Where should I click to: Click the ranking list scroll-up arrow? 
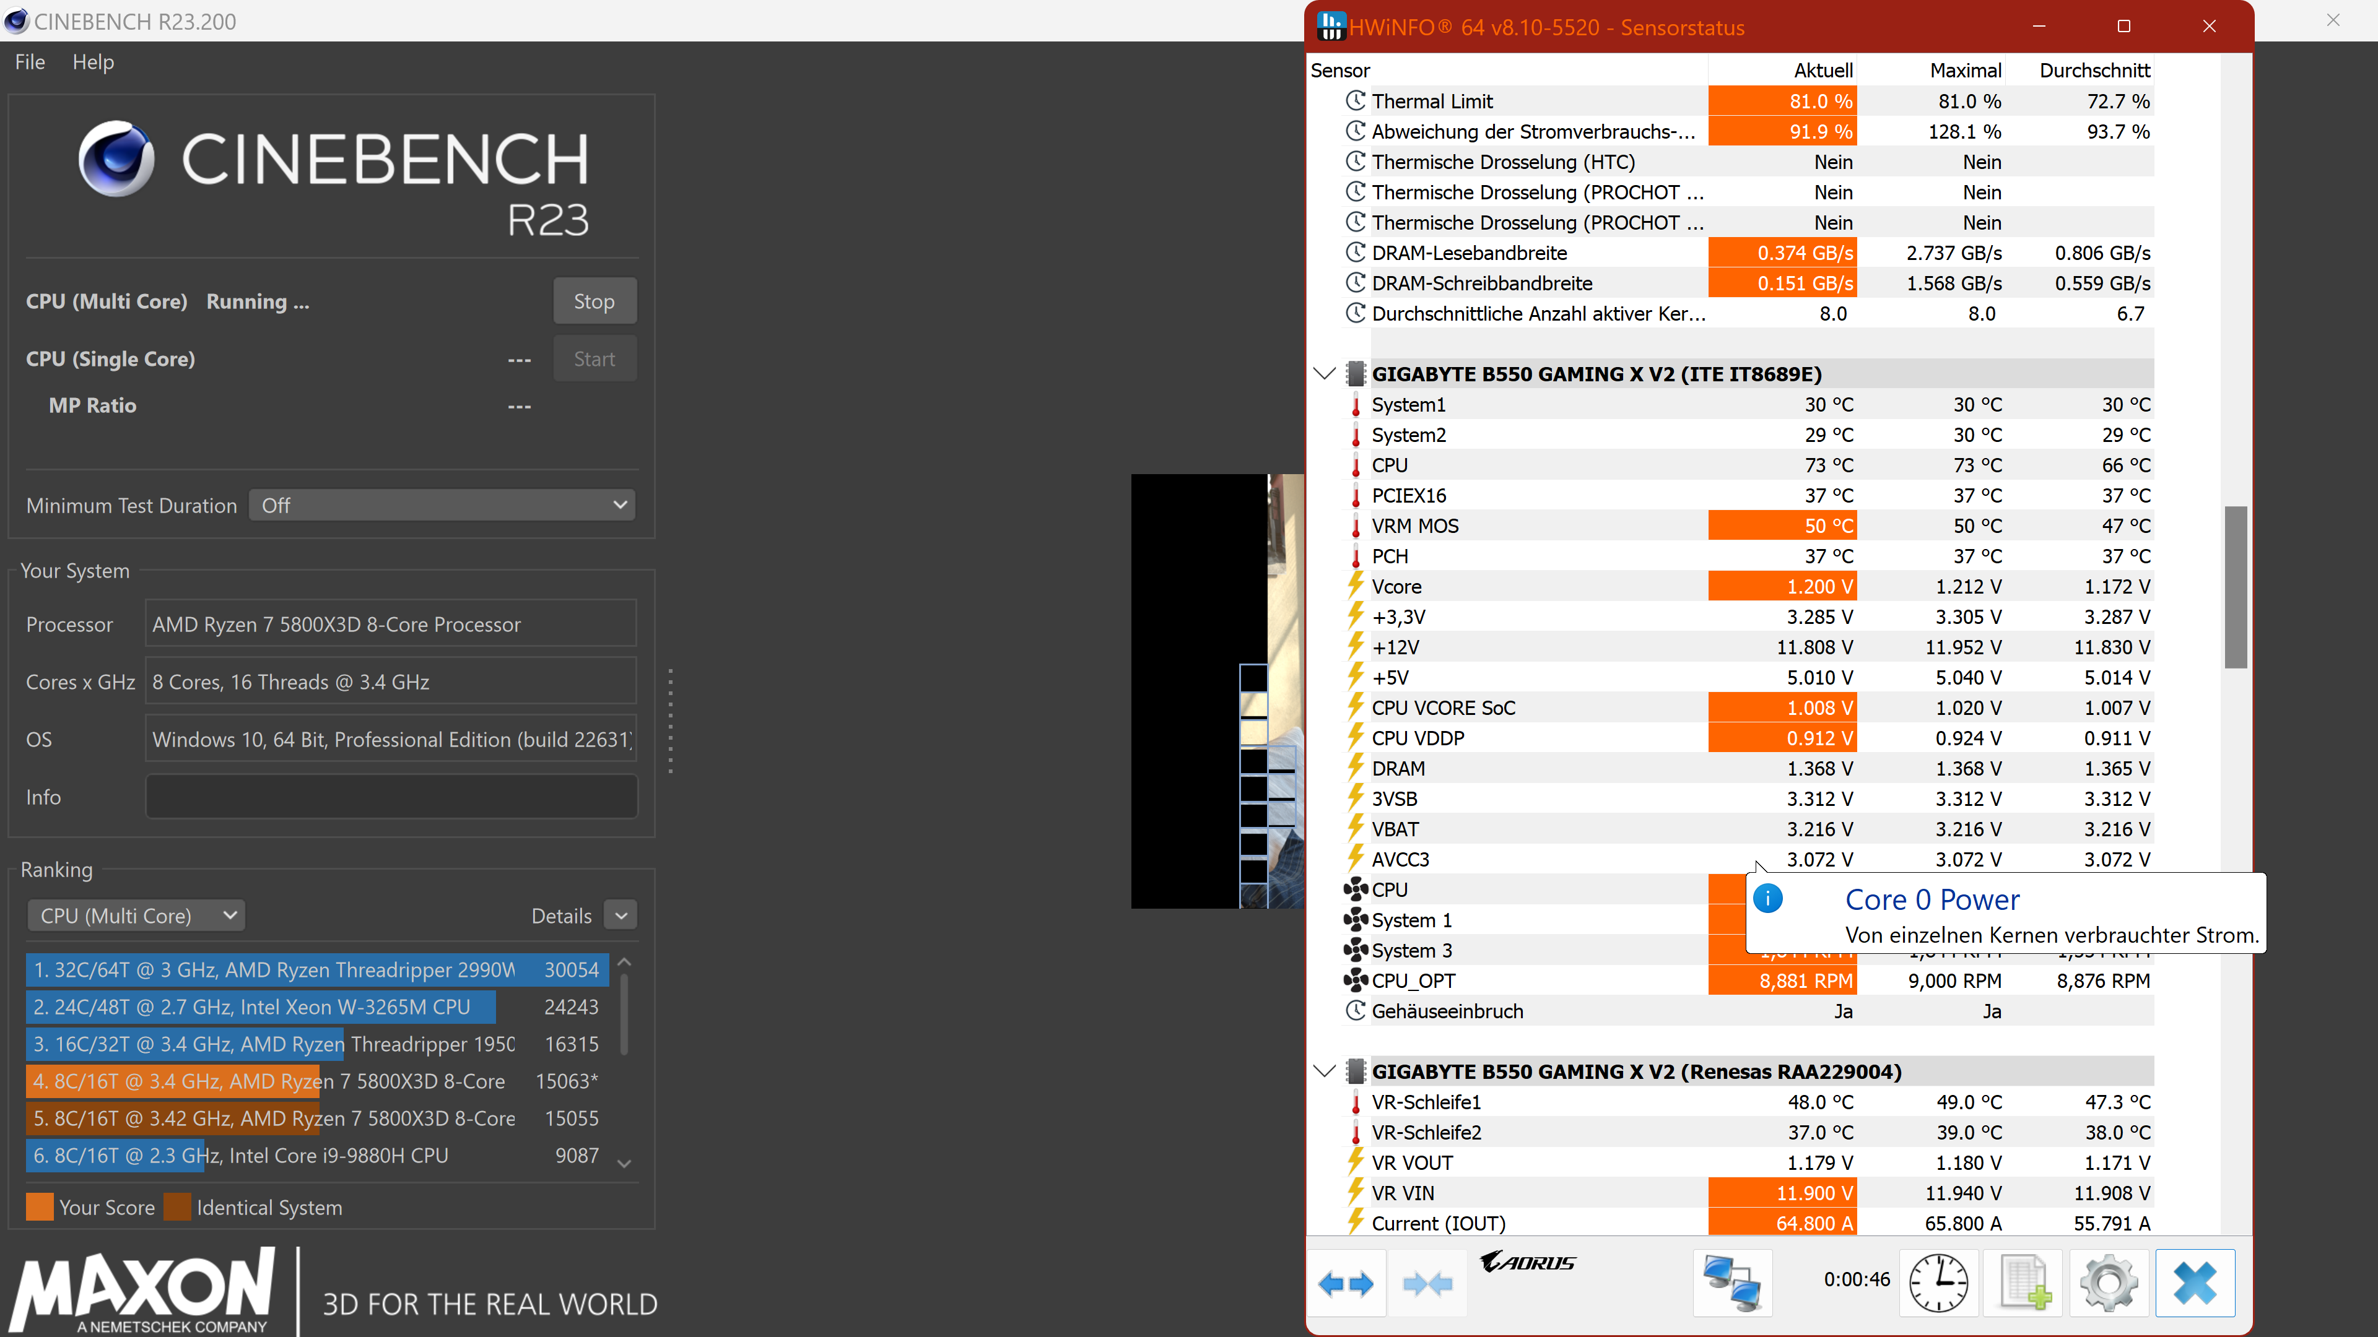pos(624,963)
